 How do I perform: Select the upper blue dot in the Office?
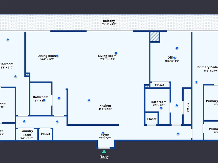click(x=177, y=48)
